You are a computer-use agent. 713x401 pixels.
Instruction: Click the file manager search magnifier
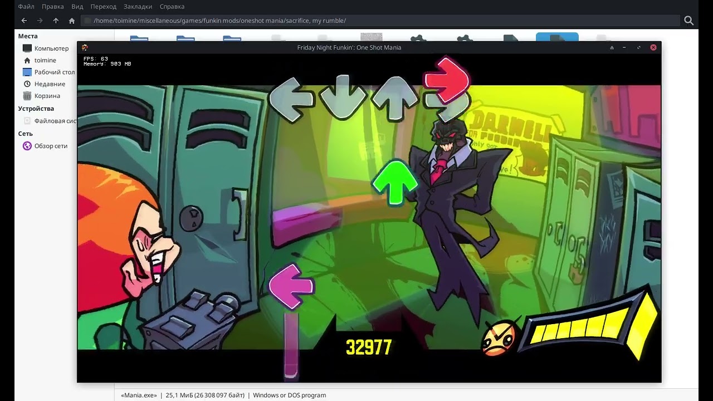(x=688, y=21)
